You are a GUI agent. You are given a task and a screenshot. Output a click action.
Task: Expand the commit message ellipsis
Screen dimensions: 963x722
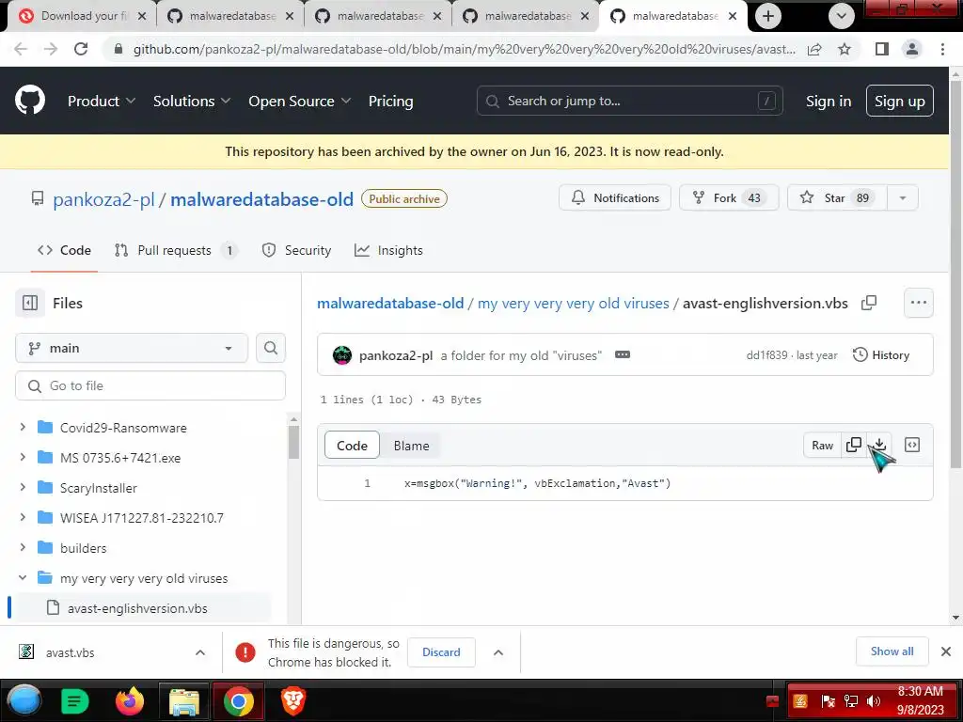[623, 354]
